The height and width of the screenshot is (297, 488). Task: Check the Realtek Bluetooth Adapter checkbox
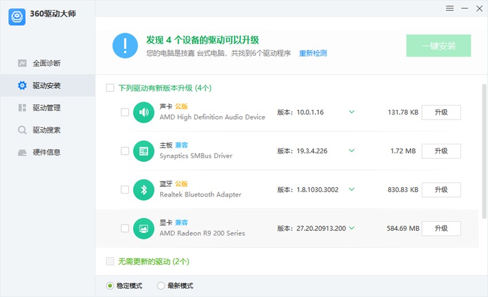pyautogui.click(x=125, y=190)
